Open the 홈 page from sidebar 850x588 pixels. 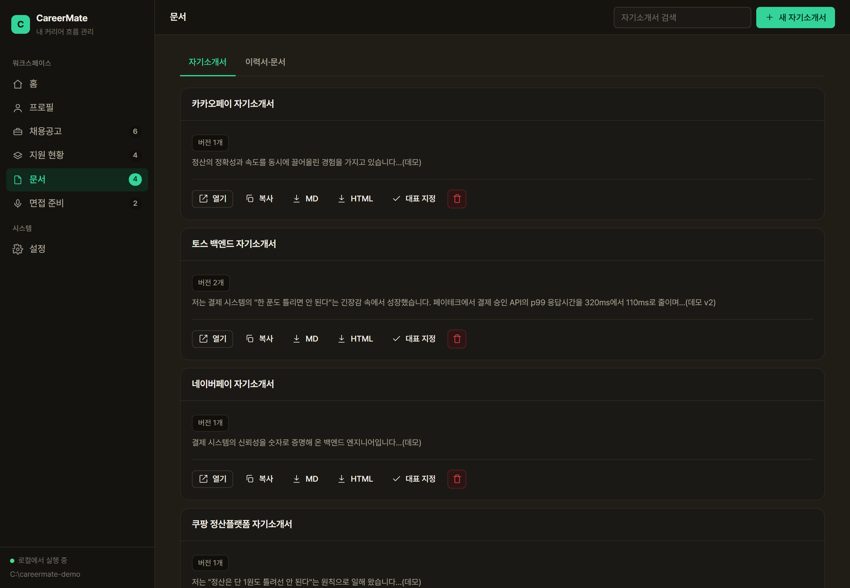(x=77, y=84)
